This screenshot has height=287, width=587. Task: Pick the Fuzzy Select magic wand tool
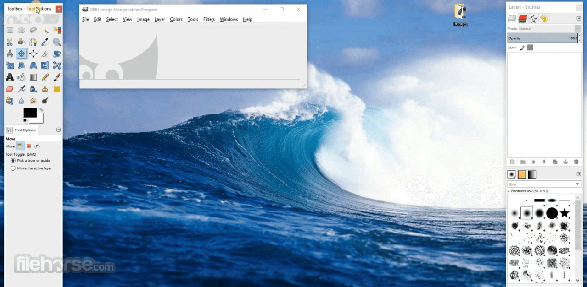45,30
